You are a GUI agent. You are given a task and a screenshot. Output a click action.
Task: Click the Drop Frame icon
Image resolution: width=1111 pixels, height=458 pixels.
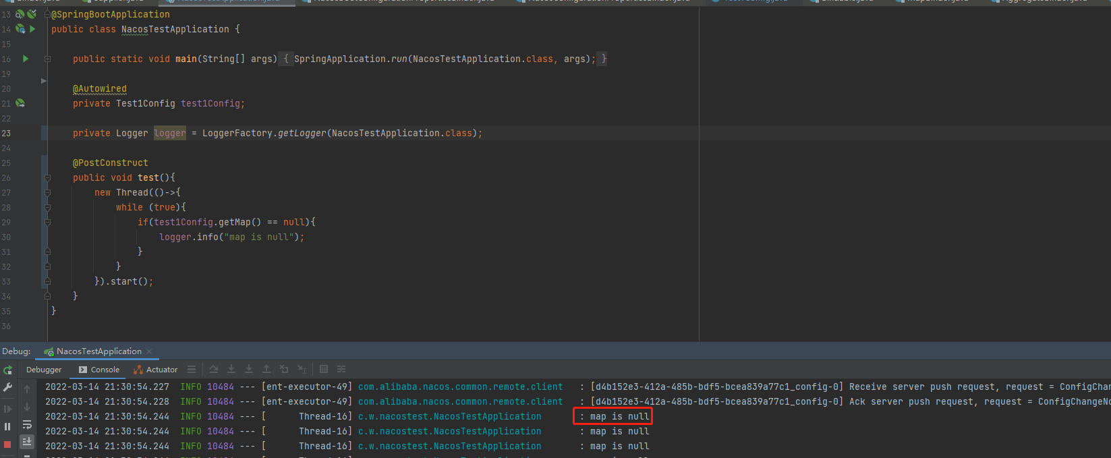click(x=284, y=369)
